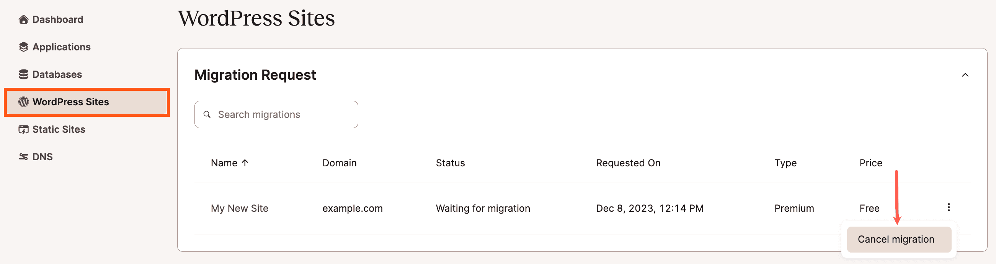Image resolution: width=996 pixels, height=264 pixels.
Task: Sort by Name column arrow
Action: click(x=245, y=163)
